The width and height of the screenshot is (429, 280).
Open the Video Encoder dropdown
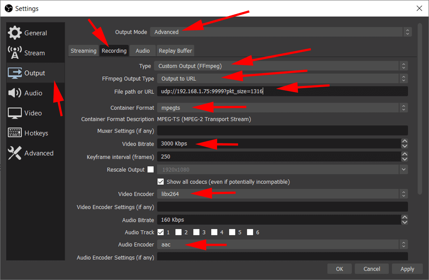click(x=282, y=194)
